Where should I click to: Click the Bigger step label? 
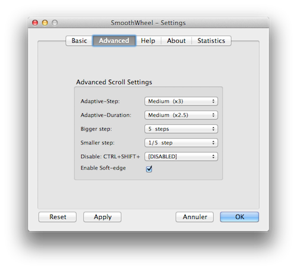click(96, 129)
